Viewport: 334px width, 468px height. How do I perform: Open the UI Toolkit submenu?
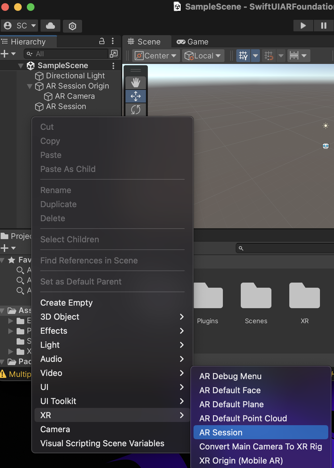pyautogui.click(x=112, y=401)
